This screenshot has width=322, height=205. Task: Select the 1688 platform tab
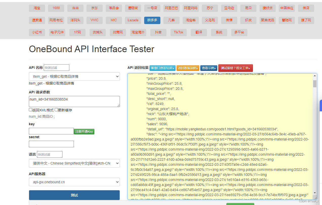pos(56,8)
